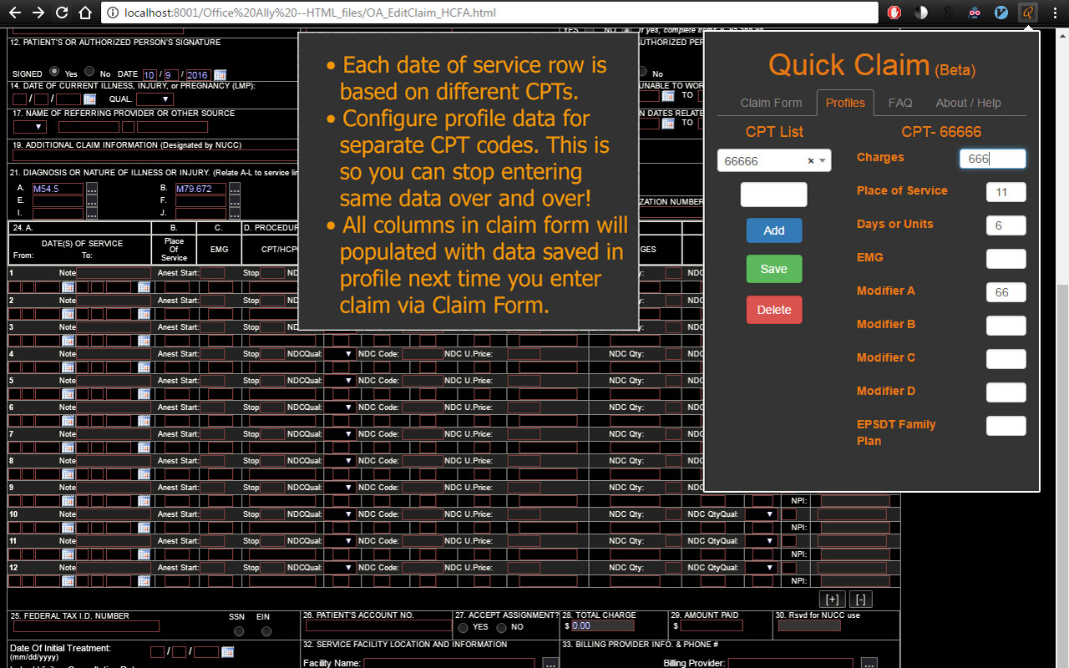Click the Days or Units field
This screenshot has height=668, width=1069.
[1006, 225]
